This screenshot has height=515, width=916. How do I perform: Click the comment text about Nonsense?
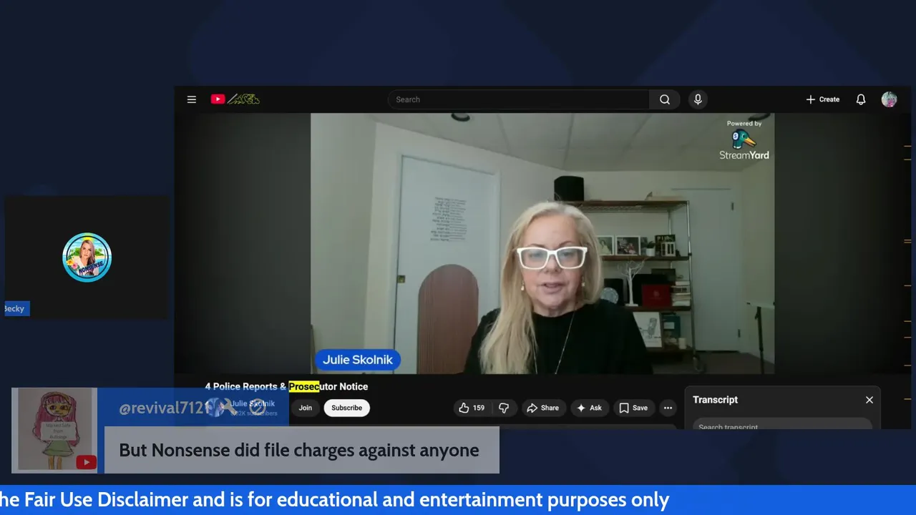(299, 450)
